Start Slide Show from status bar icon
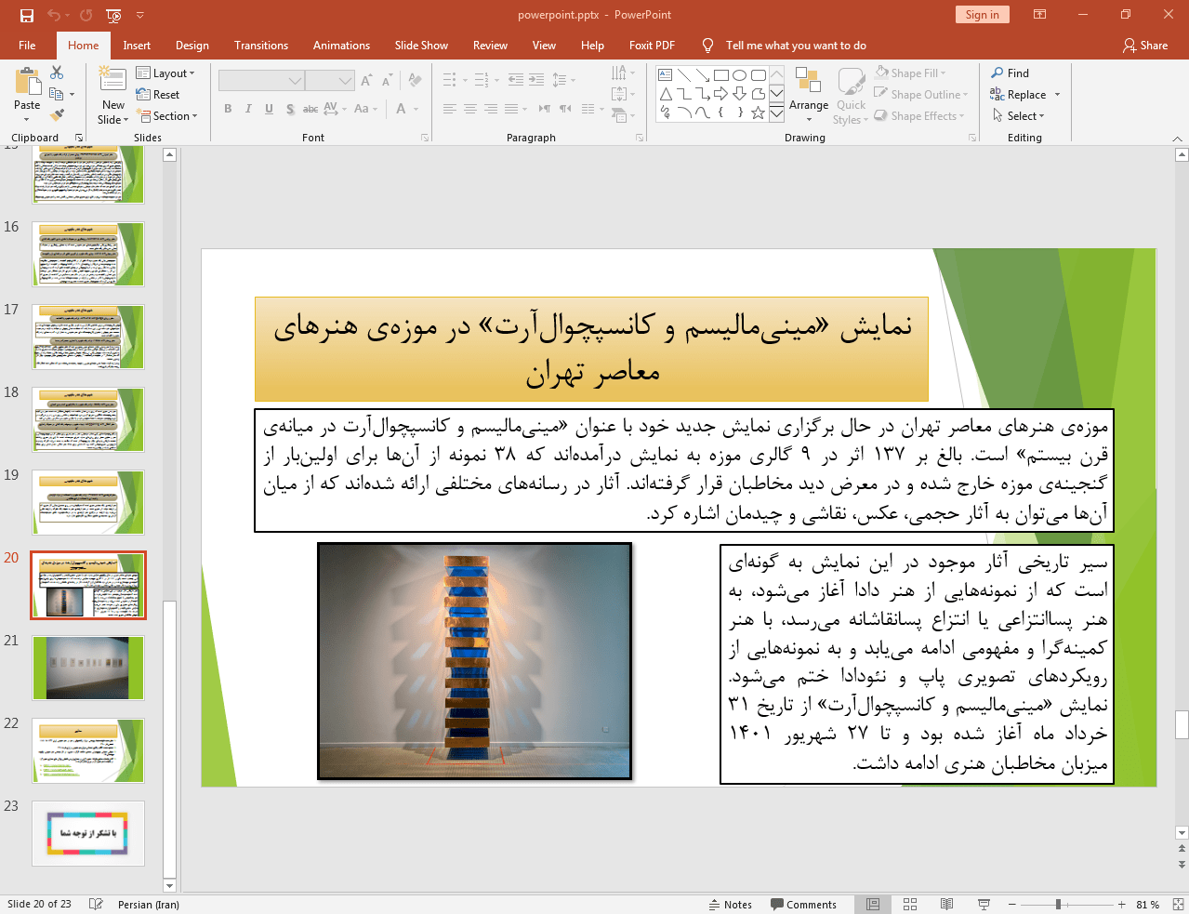 tap(984, 904)
